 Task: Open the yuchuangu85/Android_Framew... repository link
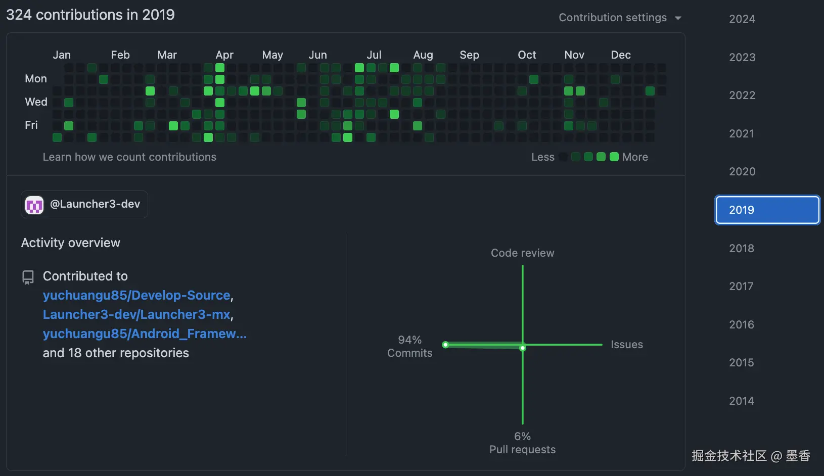click(145, 334)
